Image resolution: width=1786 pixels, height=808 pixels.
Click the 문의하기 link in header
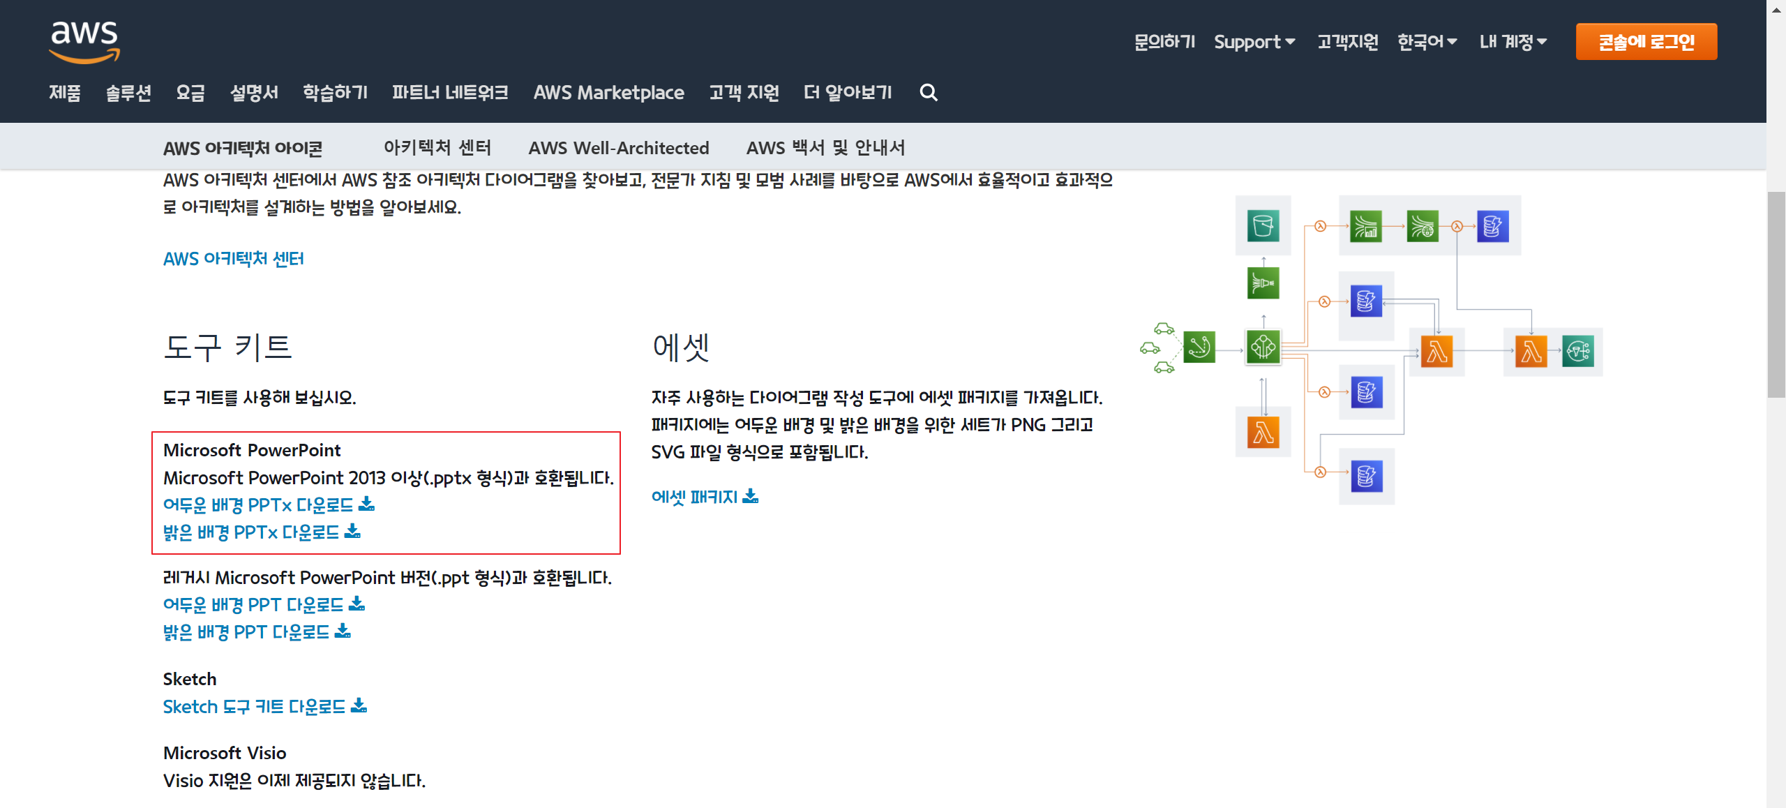[x=1164, y=42]
